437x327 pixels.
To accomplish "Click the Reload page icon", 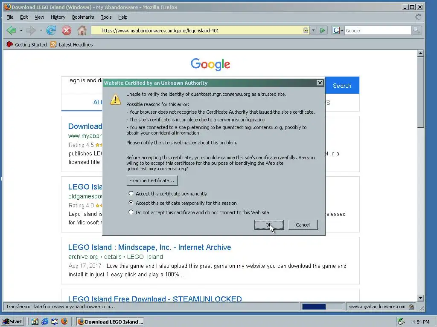I will click(x=51, y=30).
